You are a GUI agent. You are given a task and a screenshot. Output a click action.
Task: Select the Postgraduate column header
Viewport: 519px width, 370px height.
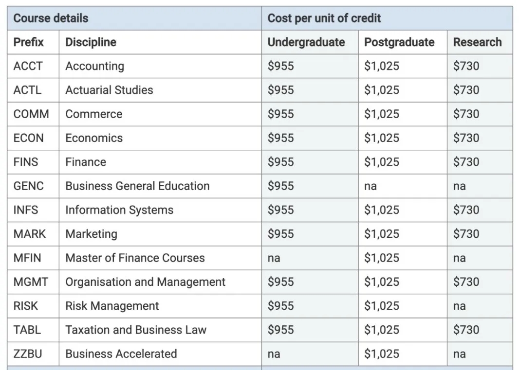[x=403, y=42]
